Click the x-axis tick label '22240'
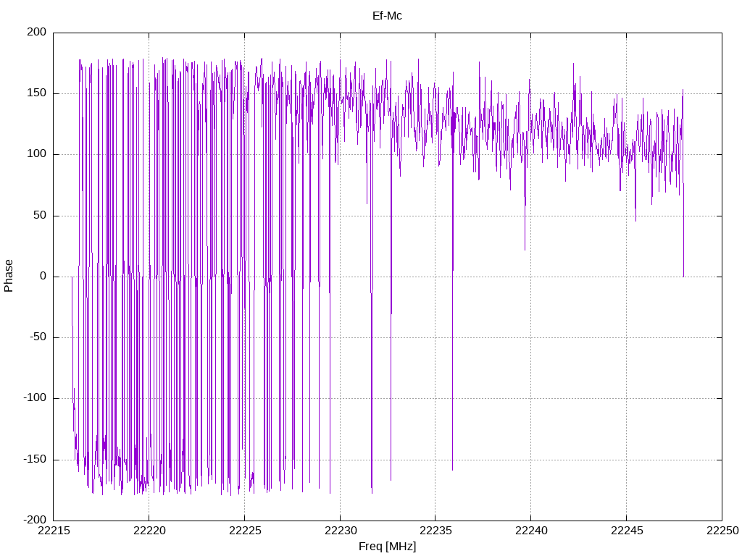This screenshot has height=556, width=742. click(x=531, y=531)
